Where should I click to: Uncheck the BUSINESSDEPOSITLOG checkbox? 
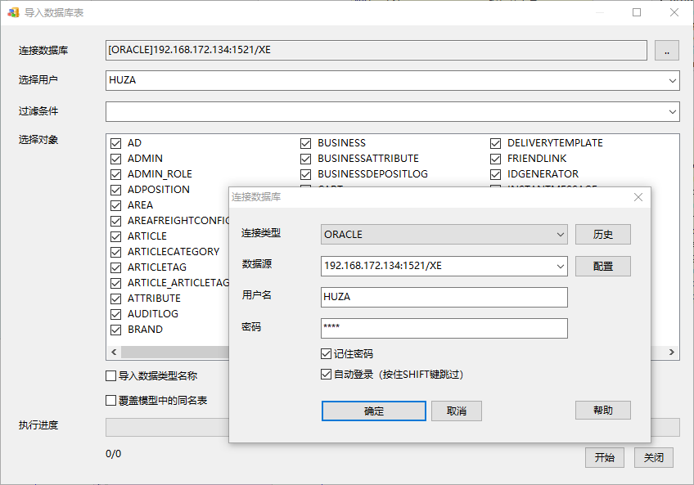point(305,174)
